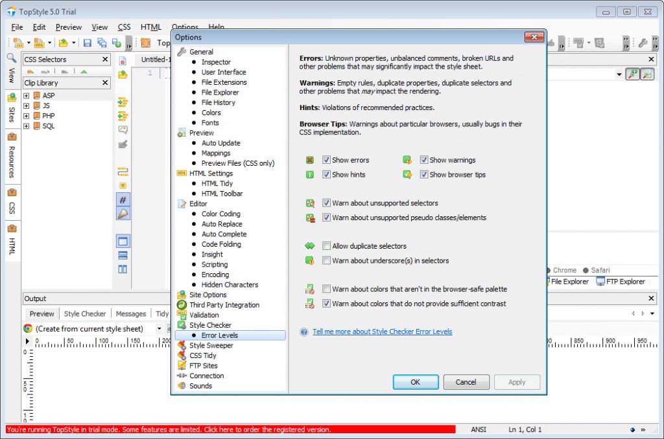
Task: Uncheck warning about insufficient color contrast
Action: (326, 303)
